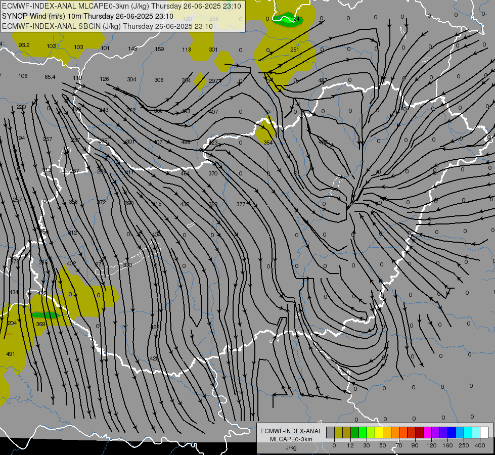Image resolution: width=495 pixels, height=455 pixels.
Task: Click the deep blue swatch before 160 label
Action: tap(444, 432)
